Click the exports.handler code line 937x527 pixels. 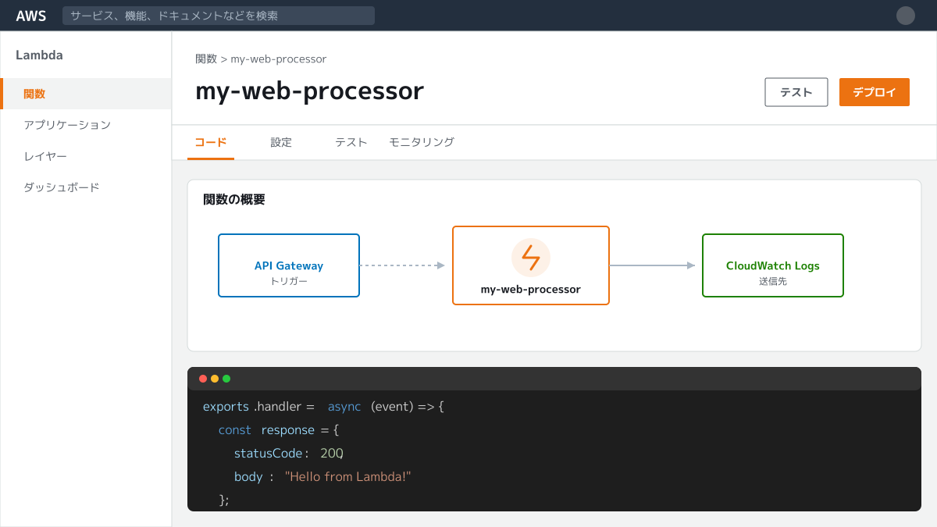pos(323,407)
